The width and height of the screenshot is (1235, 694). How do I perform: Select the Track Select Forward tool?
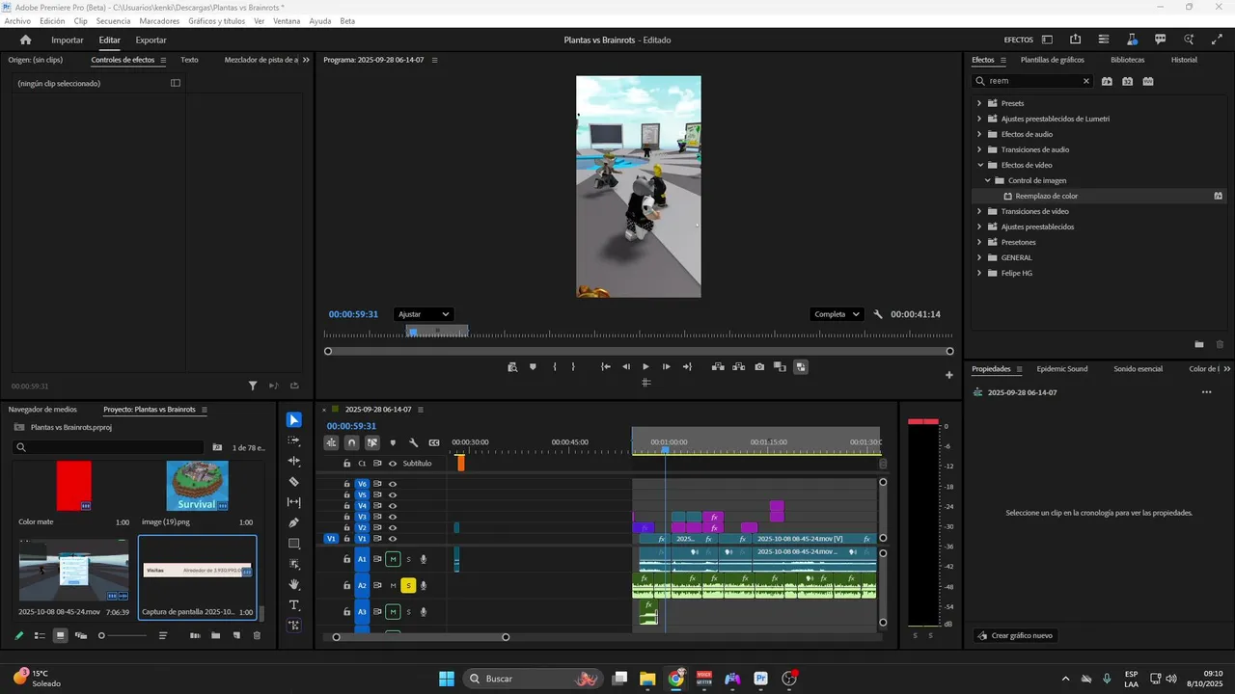click(294, 440)
